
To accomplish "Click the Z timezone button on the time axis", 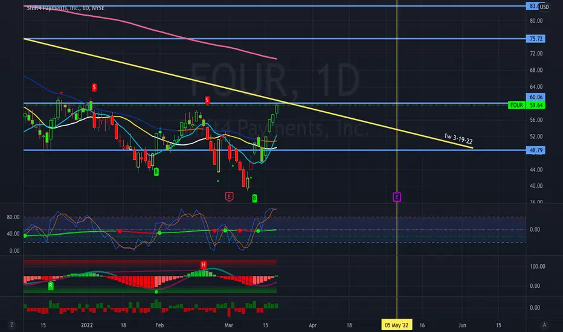I will point(12,325).
